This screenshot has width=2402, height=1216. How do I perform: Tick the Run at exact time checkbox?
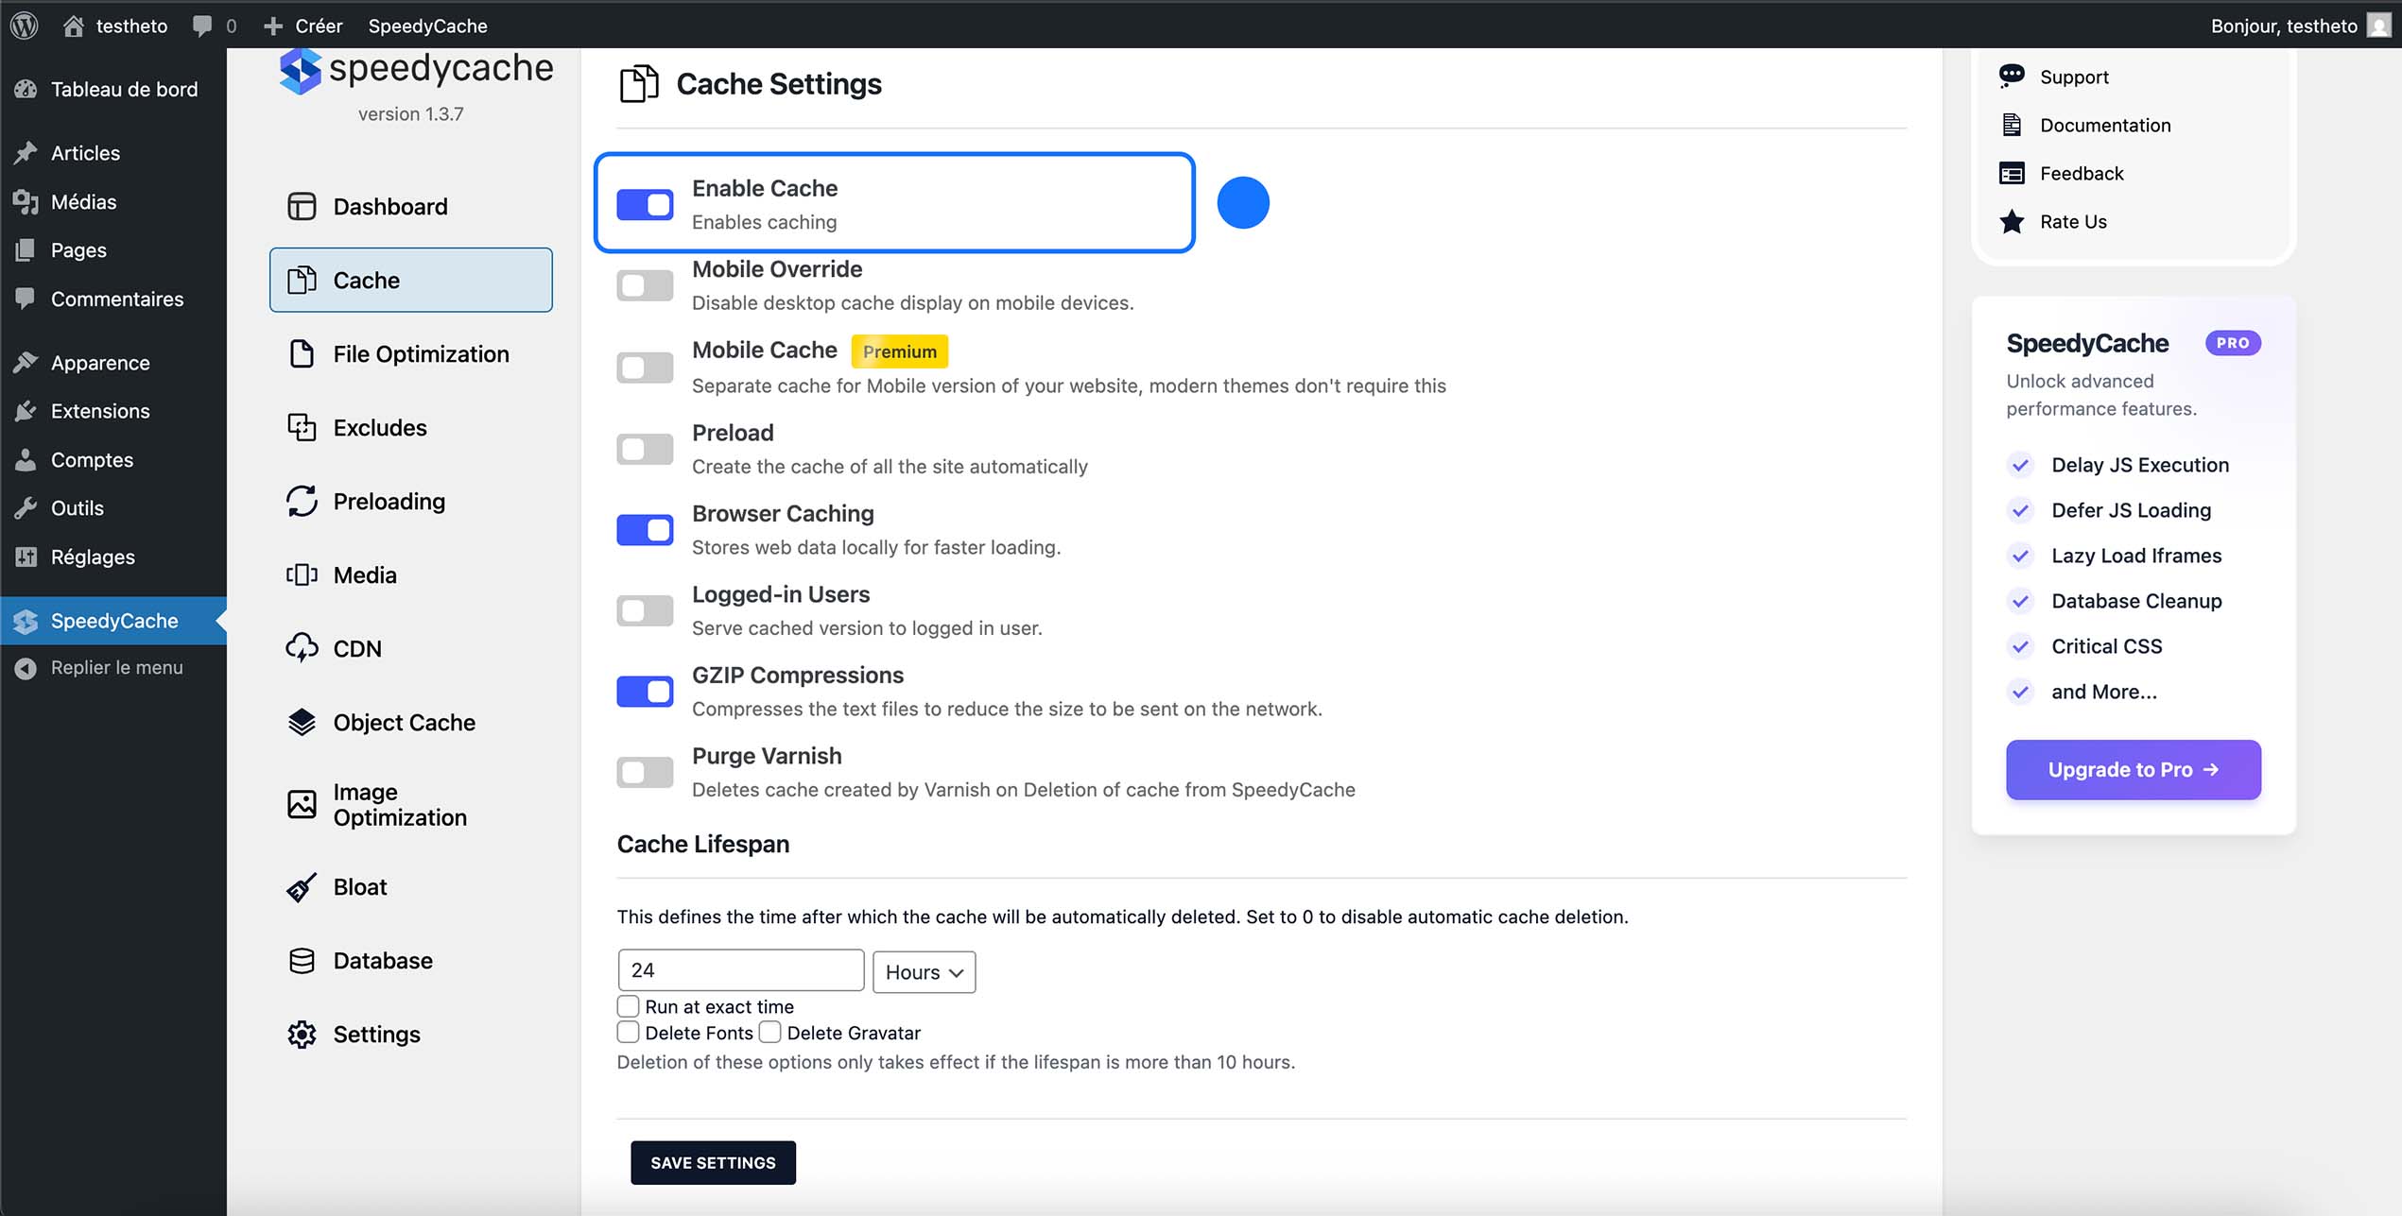tap(629, 1005)
